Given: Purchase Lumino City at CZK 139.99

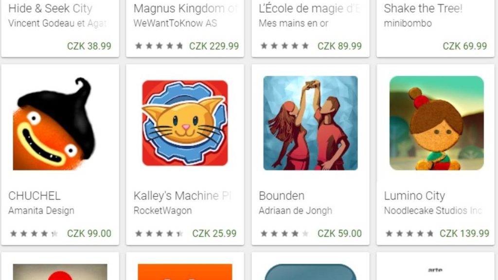Looking at the screenshot, I should [x=464, y=233].
